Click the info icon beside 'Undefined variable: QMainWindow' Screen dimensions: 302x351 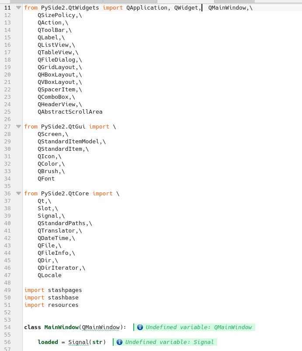(x=140, y=327)
